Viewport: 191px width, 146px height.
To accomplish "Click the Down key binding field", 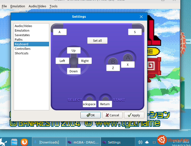I will pos(74,71).
